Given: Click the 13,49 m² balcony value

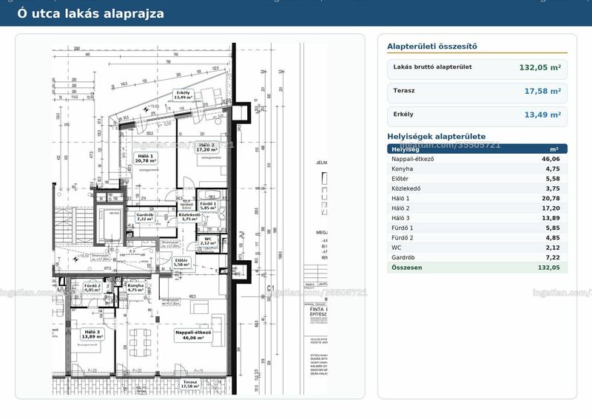Looking at the screenshot, I should 542,115.
